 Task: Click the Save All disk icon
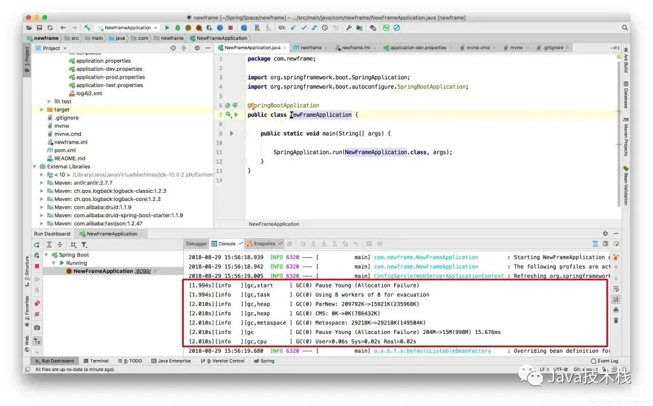(x=39, y=27)
